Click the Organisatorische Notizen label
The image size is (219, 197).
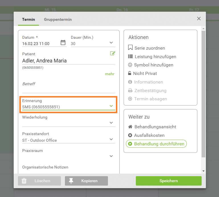45,167
